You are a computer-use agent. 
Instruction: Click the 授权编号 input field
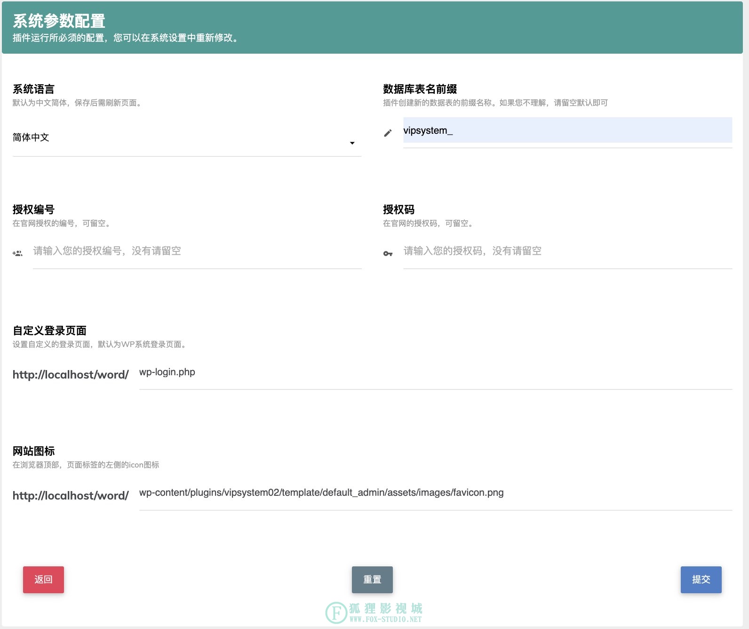pos(197,251)
